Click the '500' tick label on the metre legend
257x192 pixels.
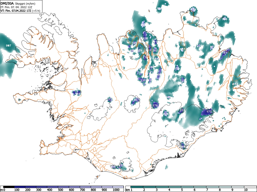click(60, 190)
